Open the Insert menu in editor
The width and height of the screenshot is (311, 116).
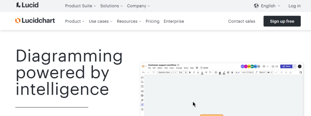point(172,68)
